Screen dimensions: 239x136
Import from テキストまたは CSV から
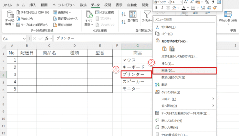33,12
